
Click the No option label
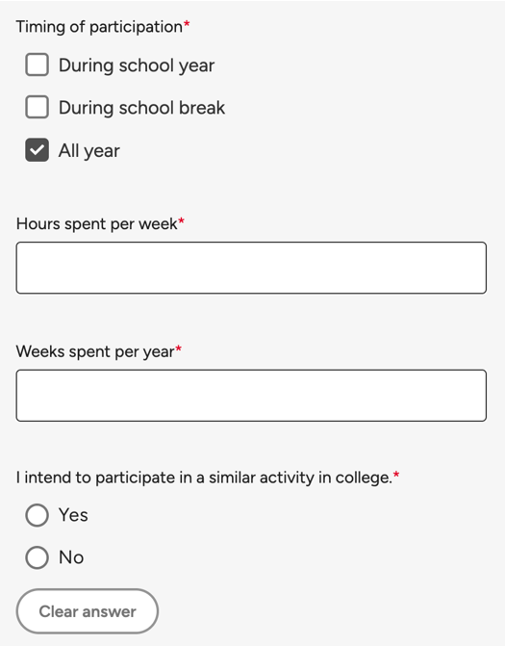tap(71, 557)
